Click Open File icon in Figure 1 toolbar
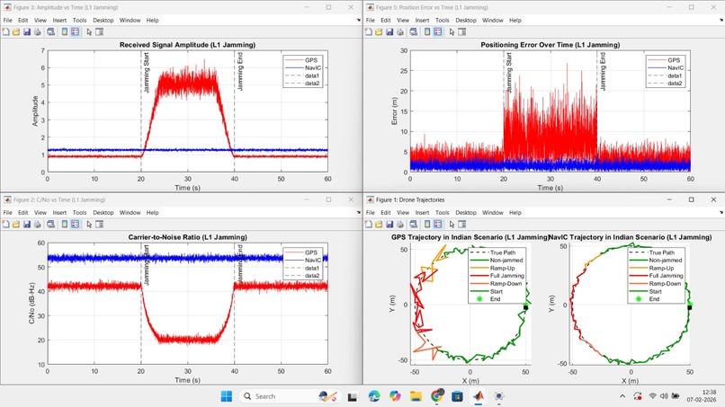725x407 pixels. pos(380,224)
